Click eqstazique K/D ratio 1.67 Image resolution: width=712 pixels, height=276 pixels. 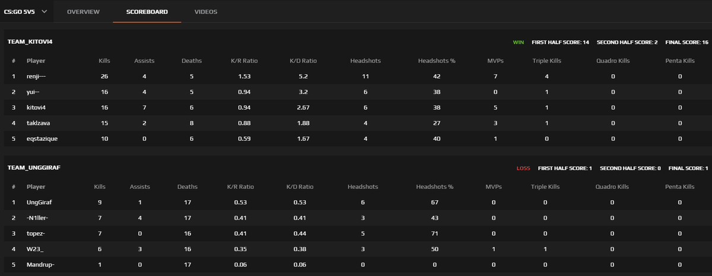[303, 138]
